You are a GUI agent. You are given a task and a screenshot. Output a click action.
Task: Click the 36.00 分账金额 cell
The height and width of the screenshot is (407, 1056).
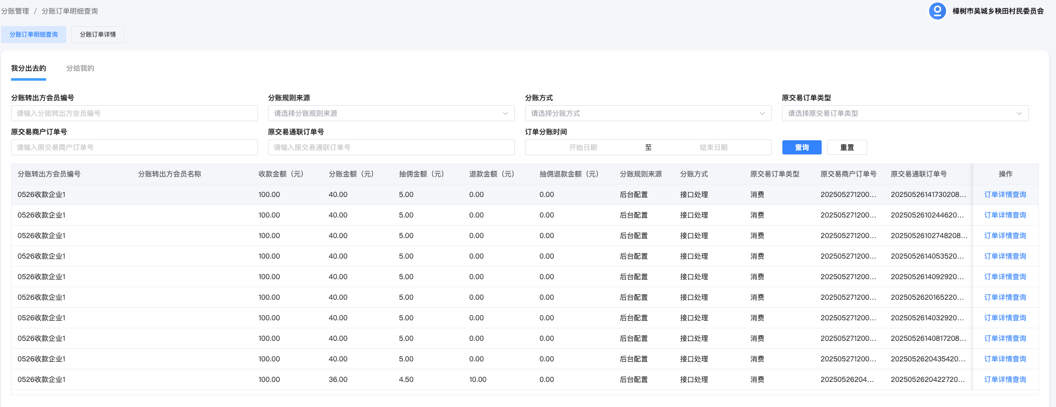[x=338, y=379]
